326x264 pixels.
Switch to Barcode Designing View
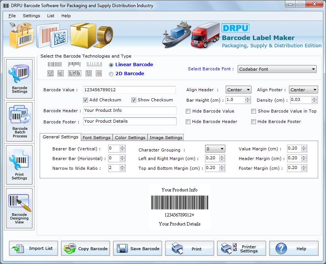click(x=19, y=208)
